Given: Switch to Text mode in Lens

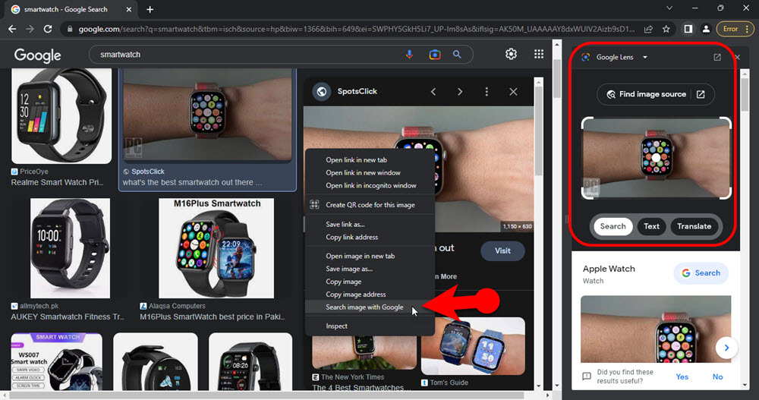Looking at the screenshot, I should [651, 226].
